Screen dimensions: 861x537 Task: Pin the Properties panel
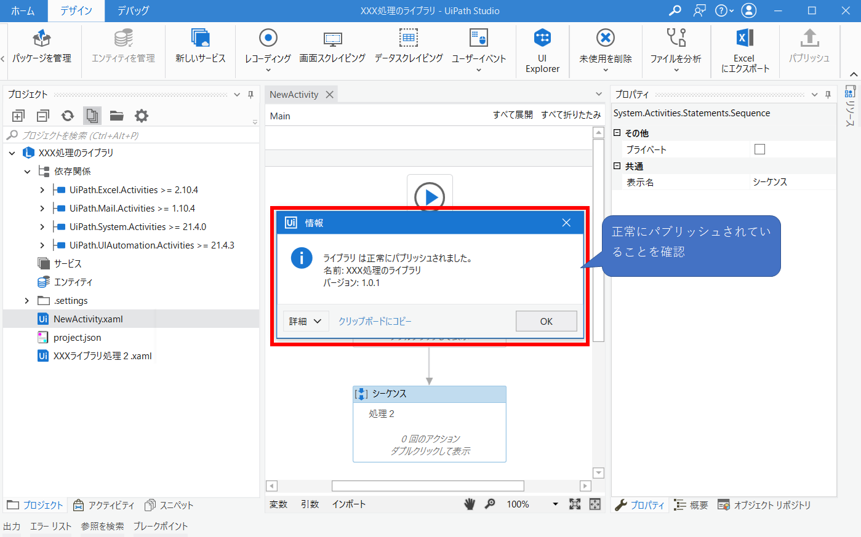(x=828, y=94)
